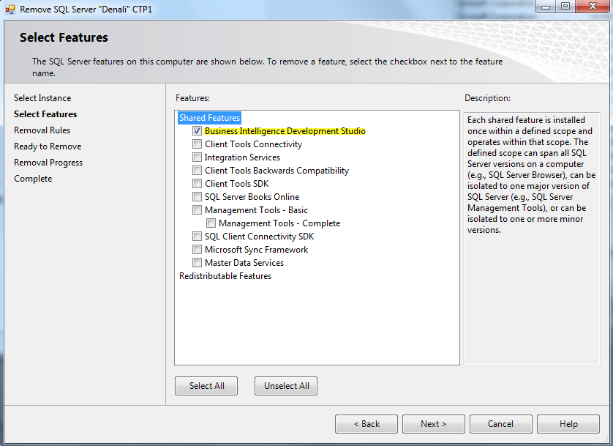Check the Client Tools SDK checkbox
Image resolution: width=613 pixels, height=446 pixels.
point(197,184)
